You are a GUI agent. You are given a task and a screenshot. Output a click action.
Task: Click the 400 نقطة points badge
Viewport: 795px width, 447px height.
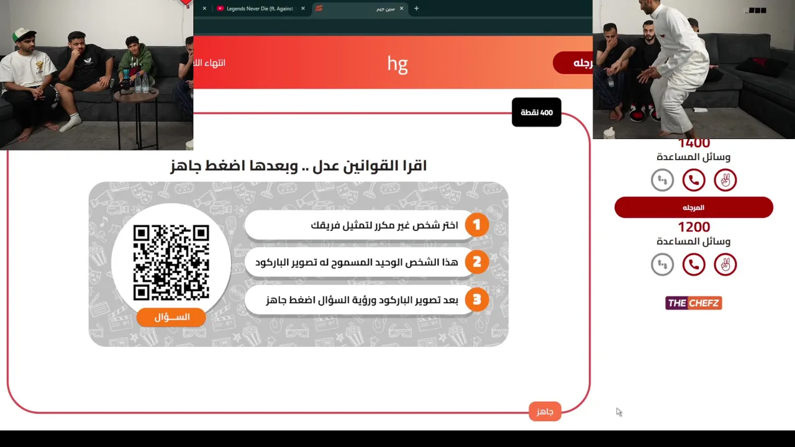(537, 112)
